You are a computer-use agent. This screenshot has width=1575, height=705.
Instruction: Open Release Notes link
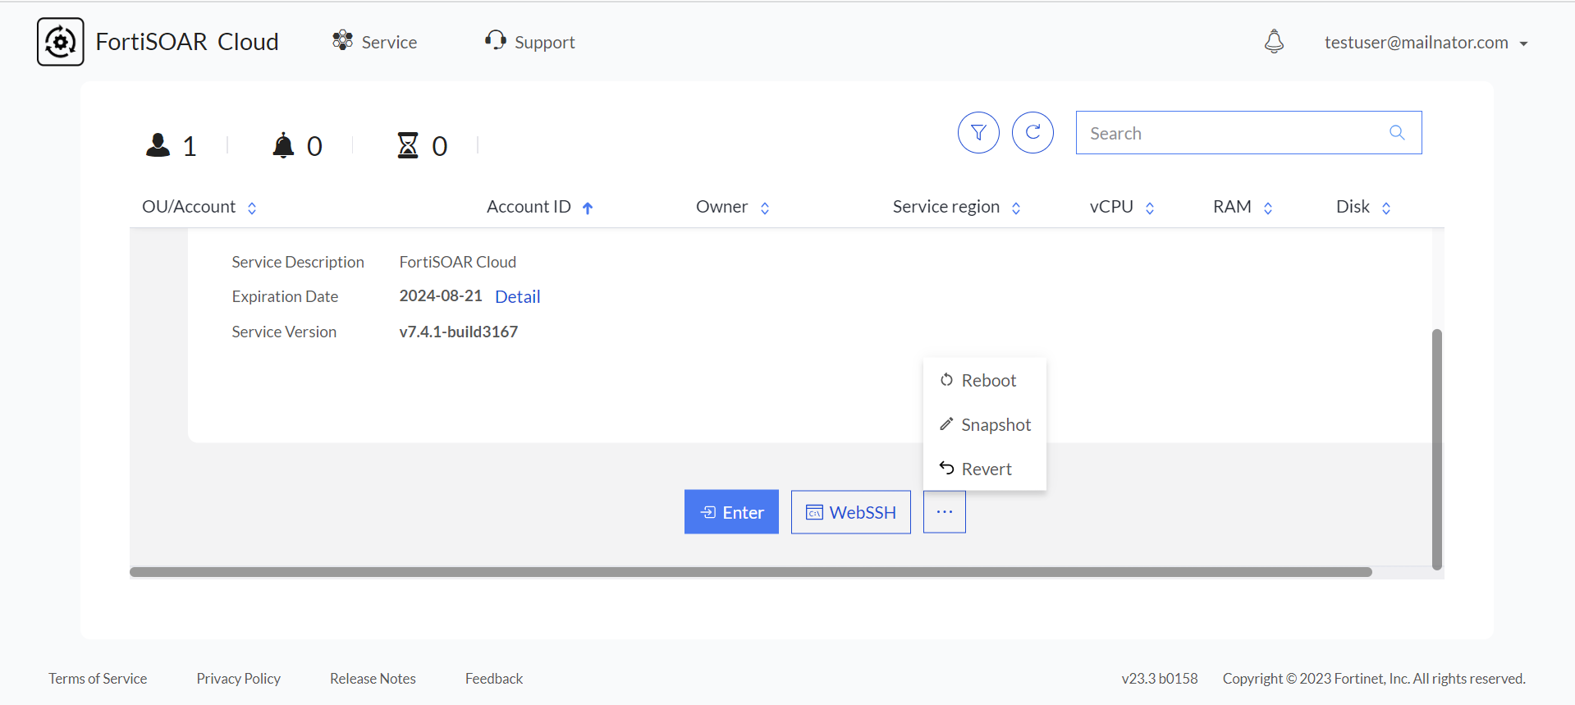373,679
